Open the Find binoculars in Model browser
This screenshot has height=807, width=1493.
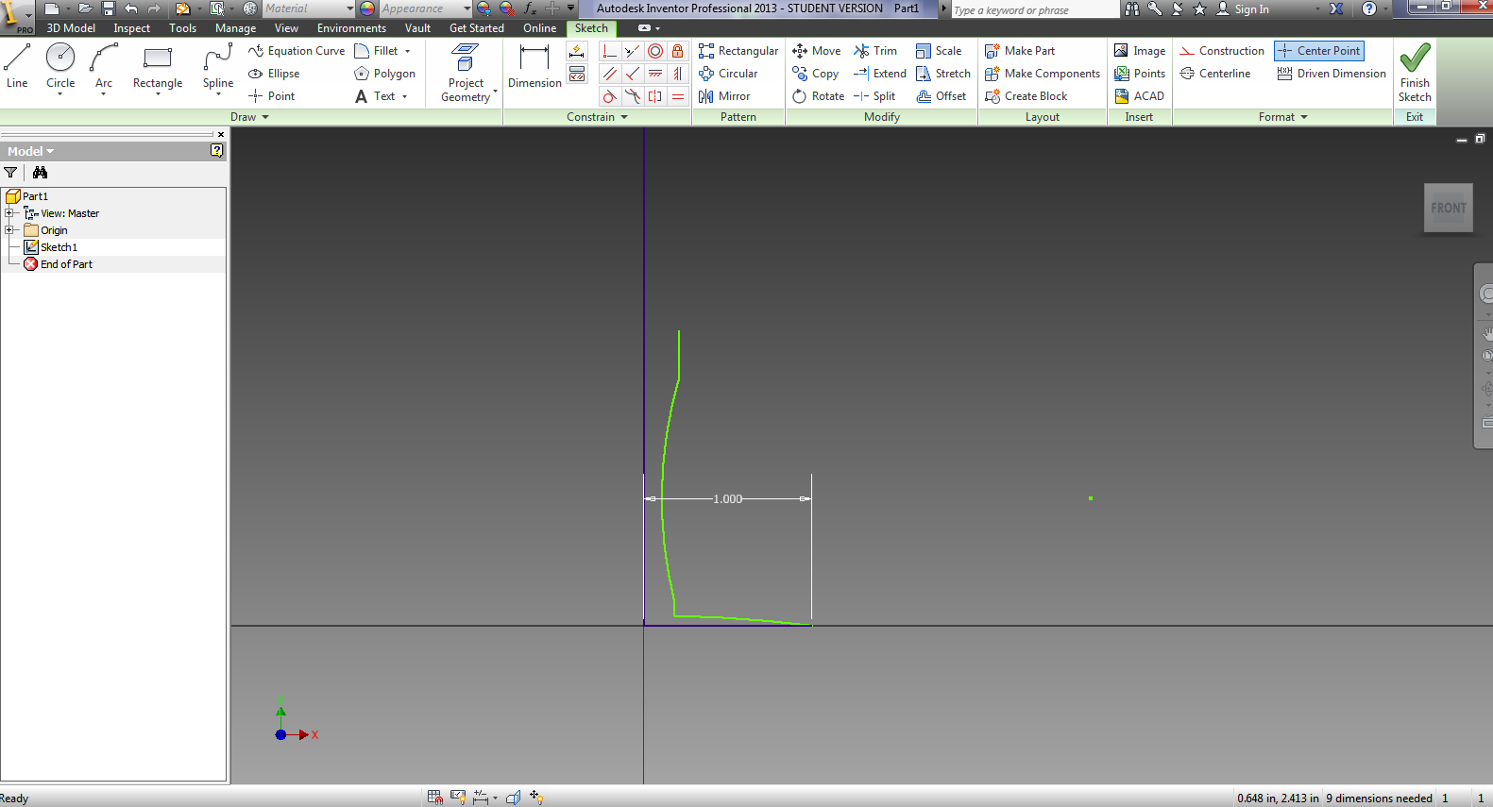point(40,173)
